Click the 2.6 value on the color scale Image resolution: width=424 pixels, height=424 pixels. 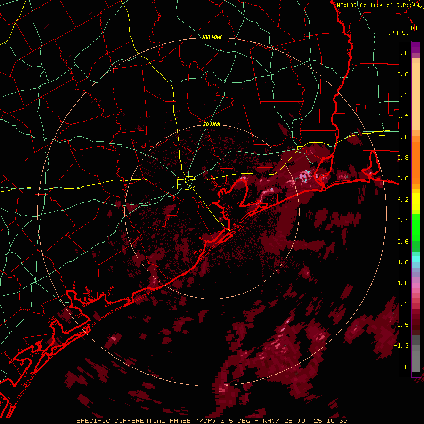403,241
